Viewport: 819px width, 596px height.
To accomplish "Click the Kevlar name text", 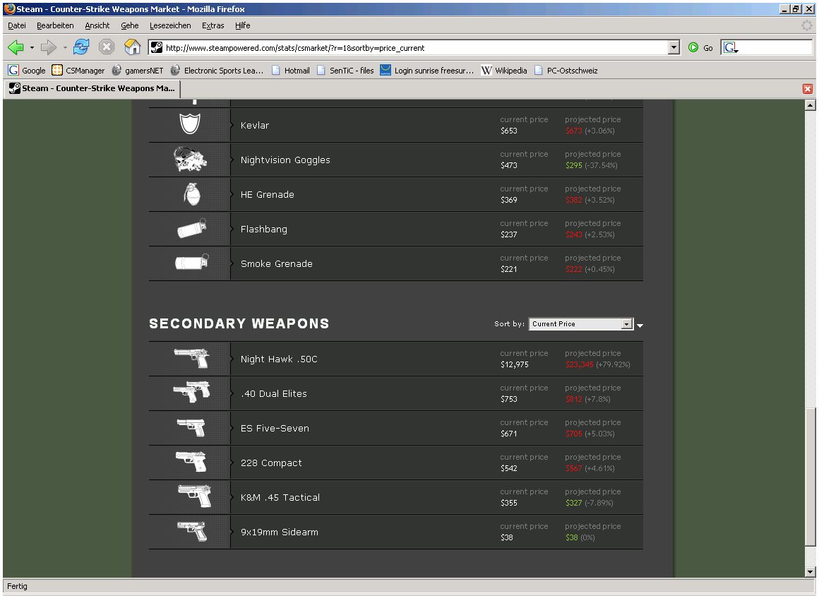I will (255, 126).
